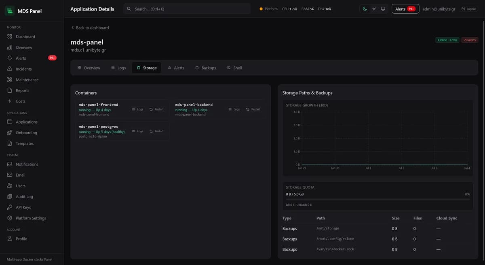Restart the mds-panel-frontend container

[156, 109]
